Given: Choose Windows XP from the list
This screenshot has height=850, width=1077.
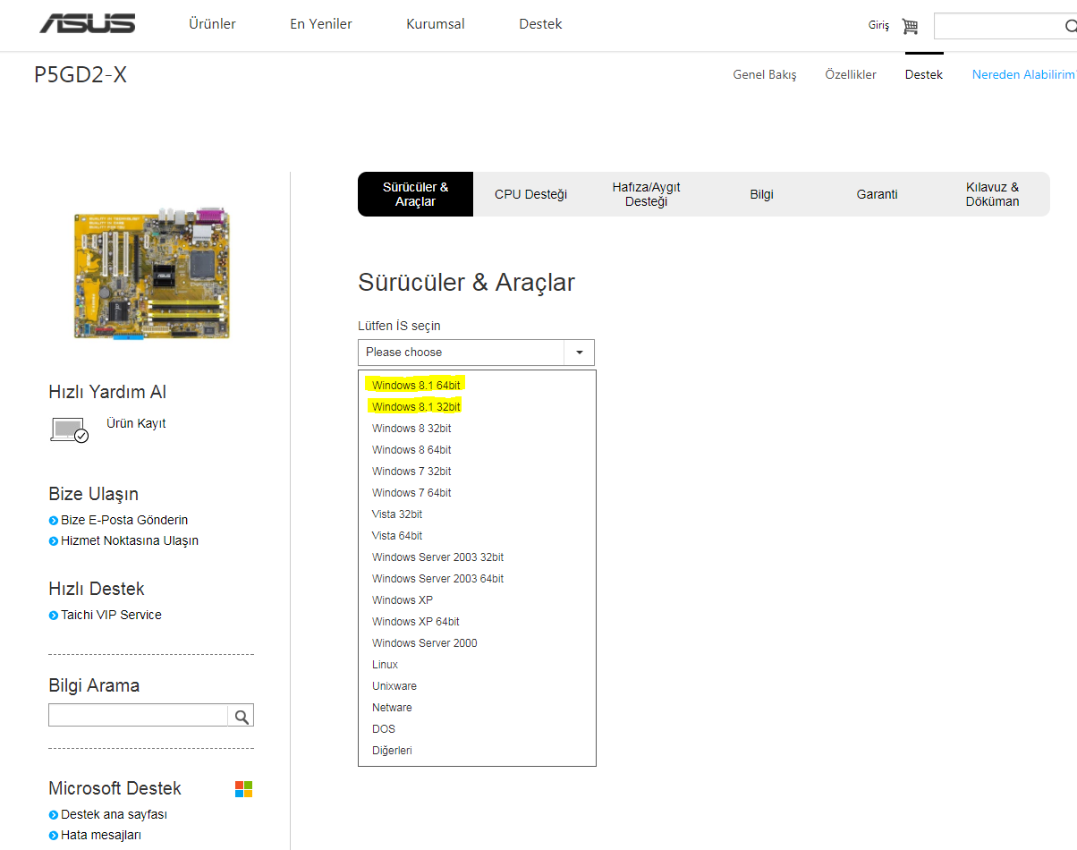Looking at the screenshot, I should (403, 600).
